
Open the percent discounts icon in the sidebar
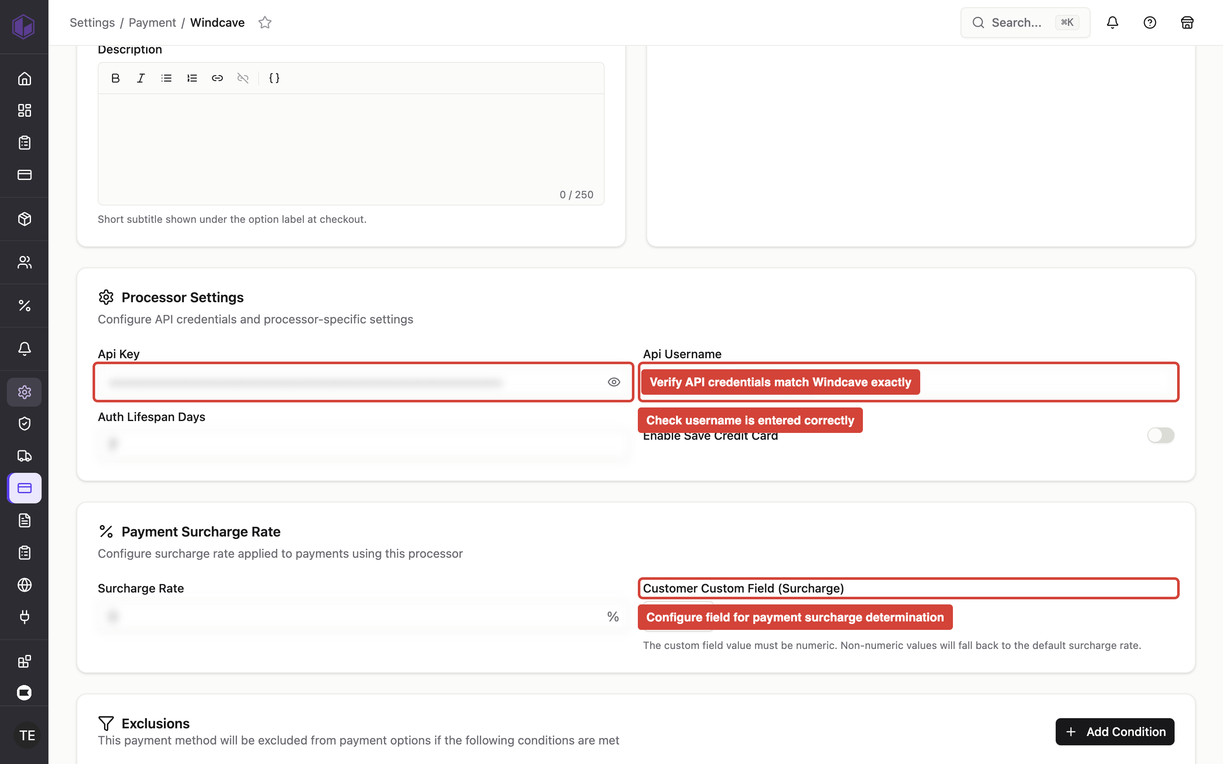[x=24, y=305]
